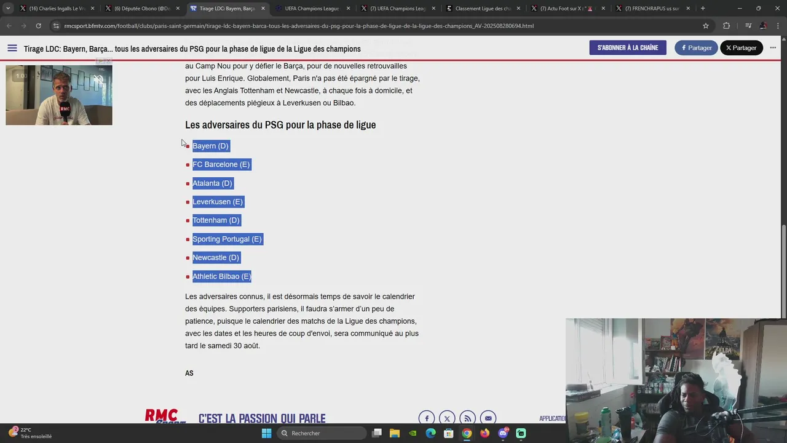Open the green app icon after Discord on the taskbar
The image size is (787, 443).
tap(521, 433)
